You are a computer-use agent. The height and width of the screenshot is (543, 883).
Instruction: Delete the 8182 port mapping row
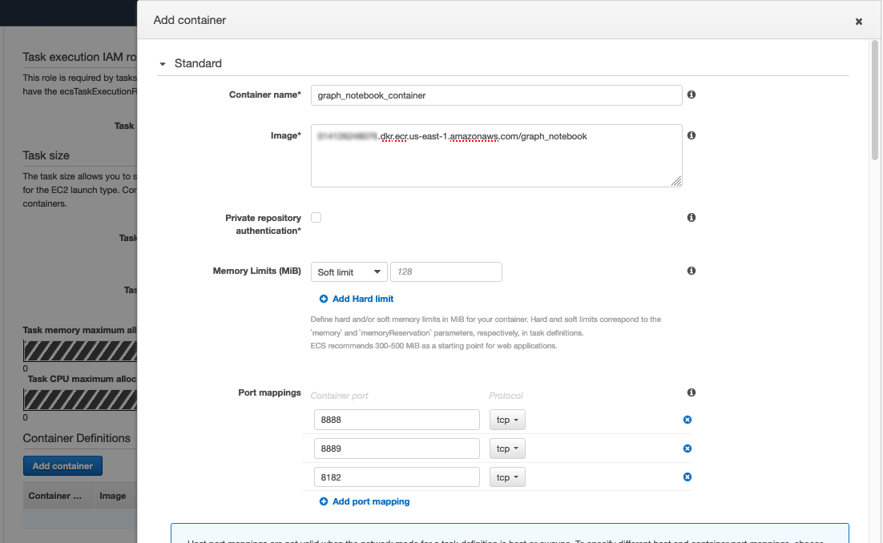(x=687, y=477)
